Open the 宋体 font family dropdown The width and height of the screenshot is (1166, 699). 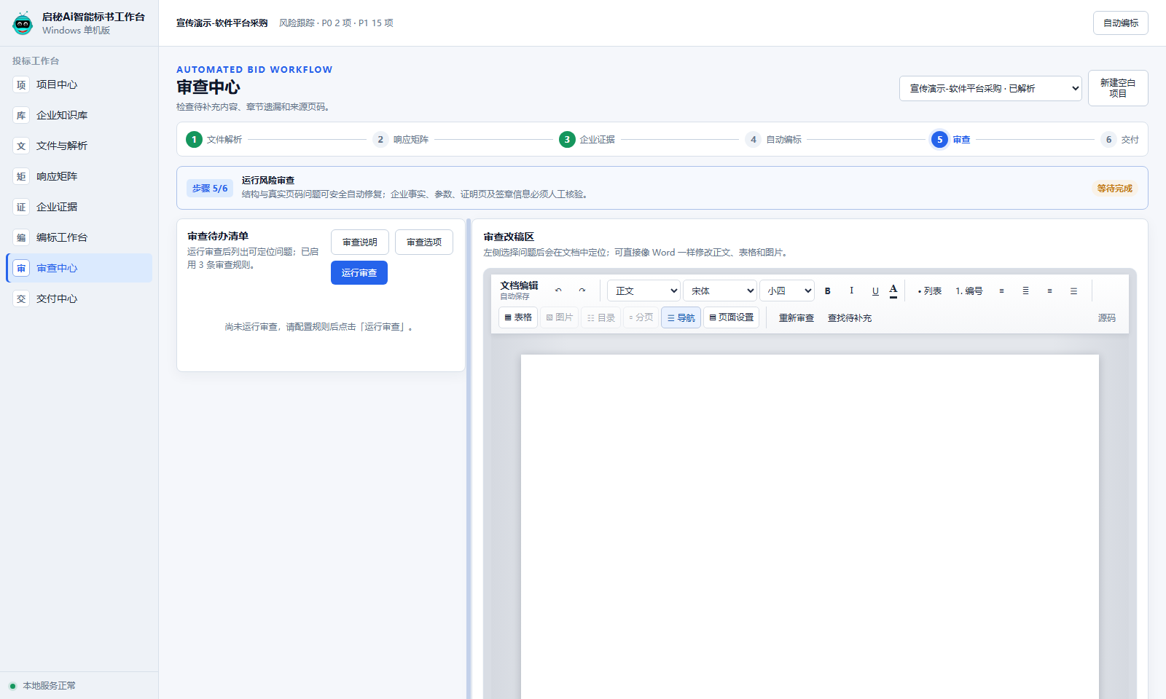720,291
